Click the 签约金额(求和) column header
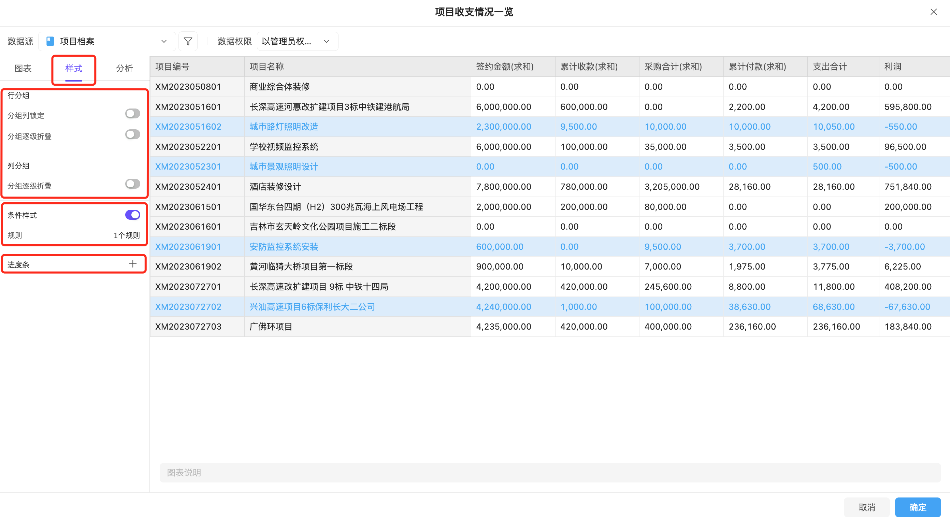 point(513,67)
